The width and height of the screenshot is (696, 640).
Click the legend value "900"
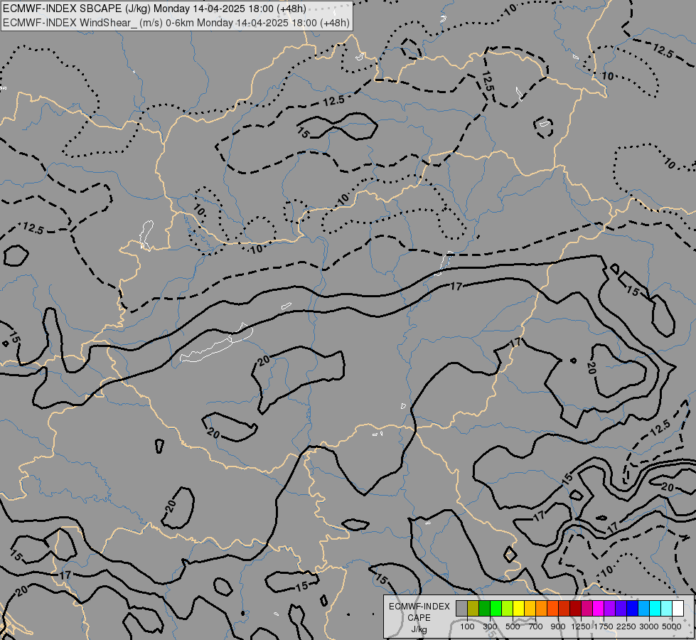558,626
